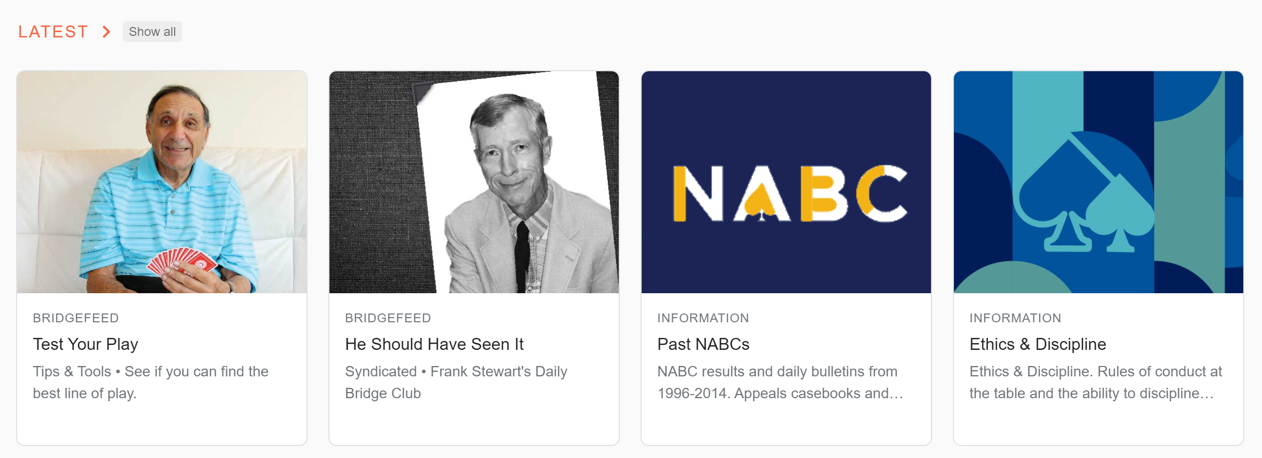Click the yellow spade inside the NABC letter A
Viewport: 1262px width, 458px height.
click(761, 202)
